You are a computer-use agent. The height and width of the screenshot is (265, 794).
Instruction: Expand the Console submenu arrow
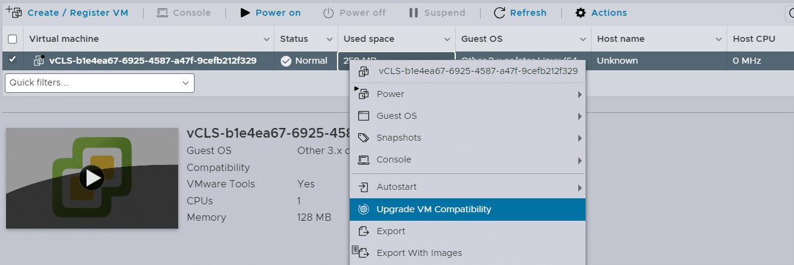[579, 160]
